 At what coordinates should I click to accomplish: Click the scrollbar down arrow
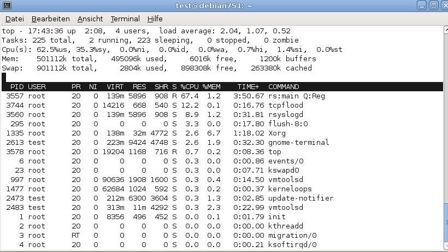tap(446, 246)
